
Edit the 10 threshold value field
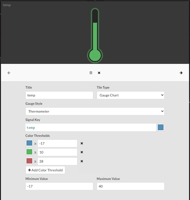57,152
